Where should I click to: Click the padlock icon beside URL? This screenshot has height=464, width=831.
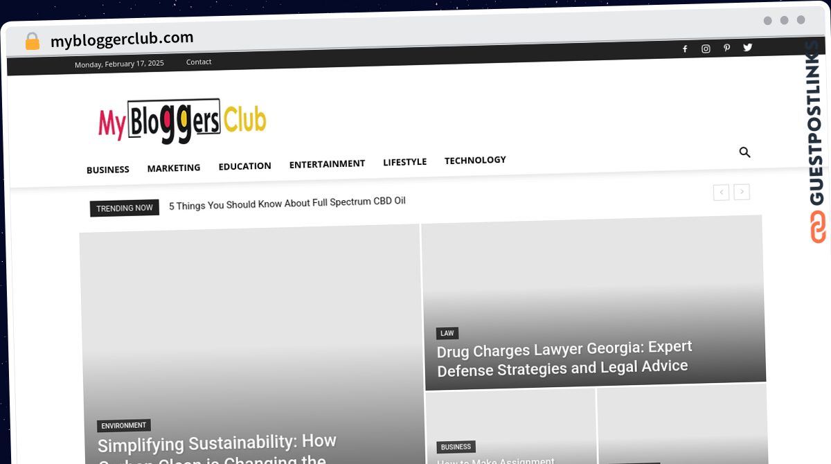(32, 42)
